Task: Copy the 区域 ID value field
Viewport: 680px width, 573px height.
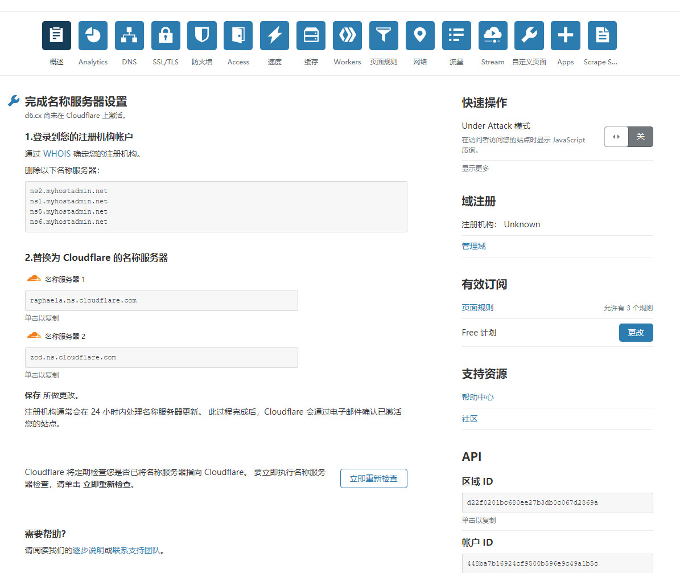Action: click(557, 503)
